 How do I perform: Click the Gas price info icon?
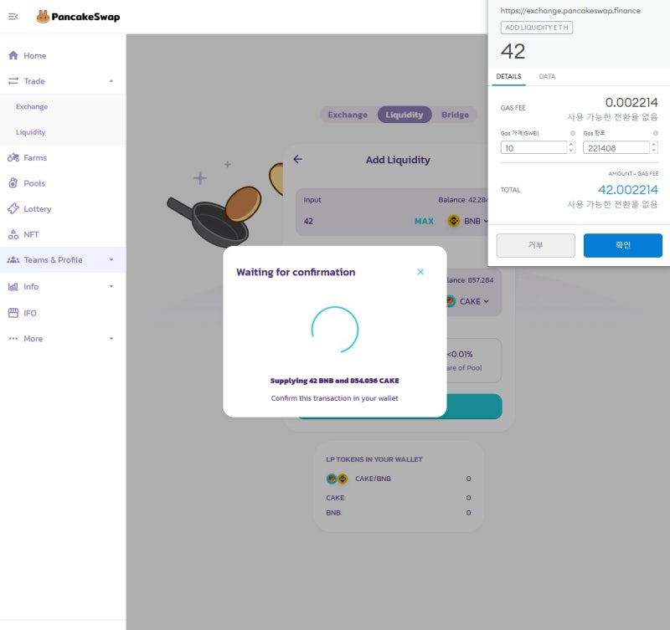(x=573, y=133)
